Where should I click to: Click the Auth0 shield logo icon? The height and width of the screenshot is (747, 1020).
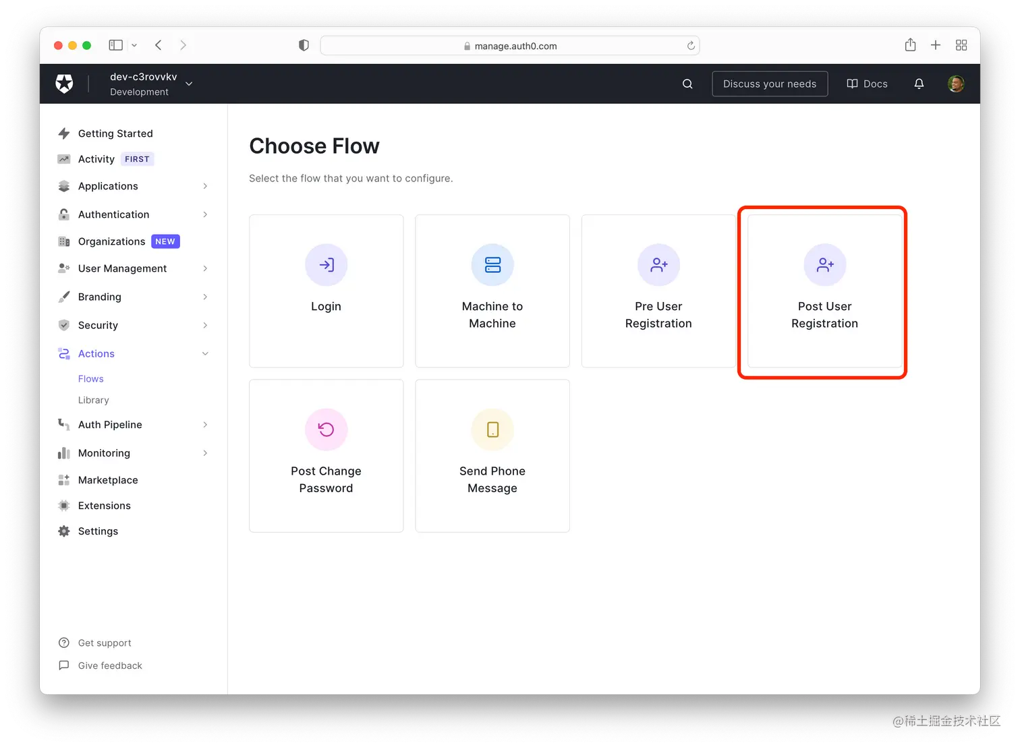tap(64, 83)
